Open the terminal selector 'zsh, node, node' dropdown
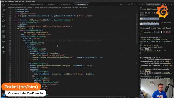The height and width of the screenshot is (98, 174). 153,4
